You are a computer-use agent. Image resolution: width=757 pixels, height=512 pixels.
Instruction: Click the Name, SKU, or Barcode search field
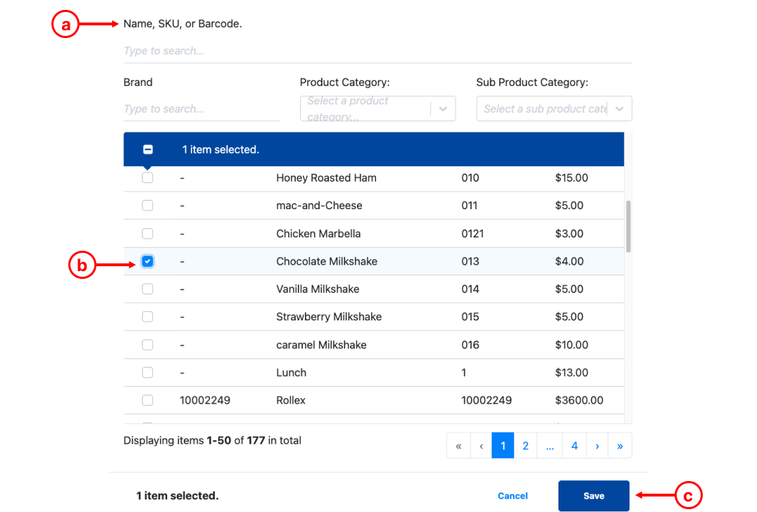(377, 51)
